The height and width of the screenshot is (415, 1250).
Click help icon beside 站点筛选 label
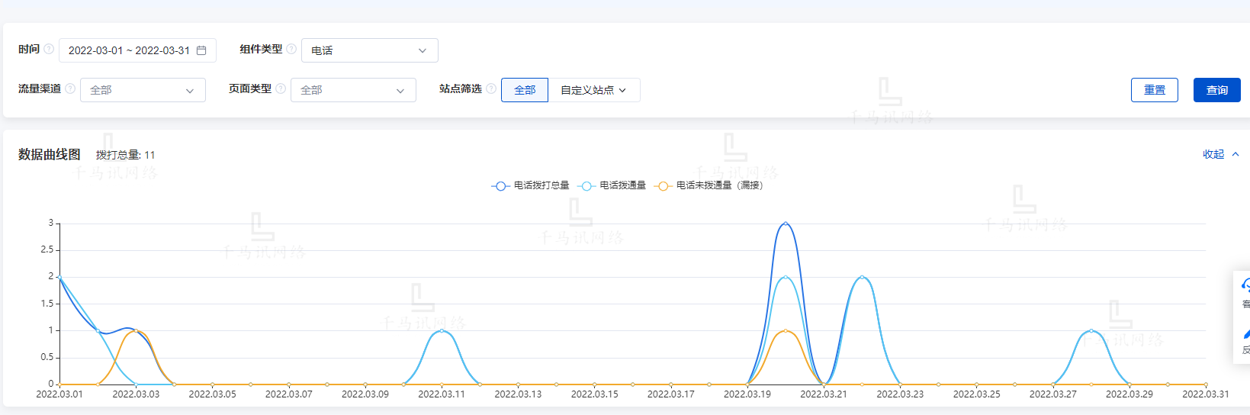click(x=491, y=88)
